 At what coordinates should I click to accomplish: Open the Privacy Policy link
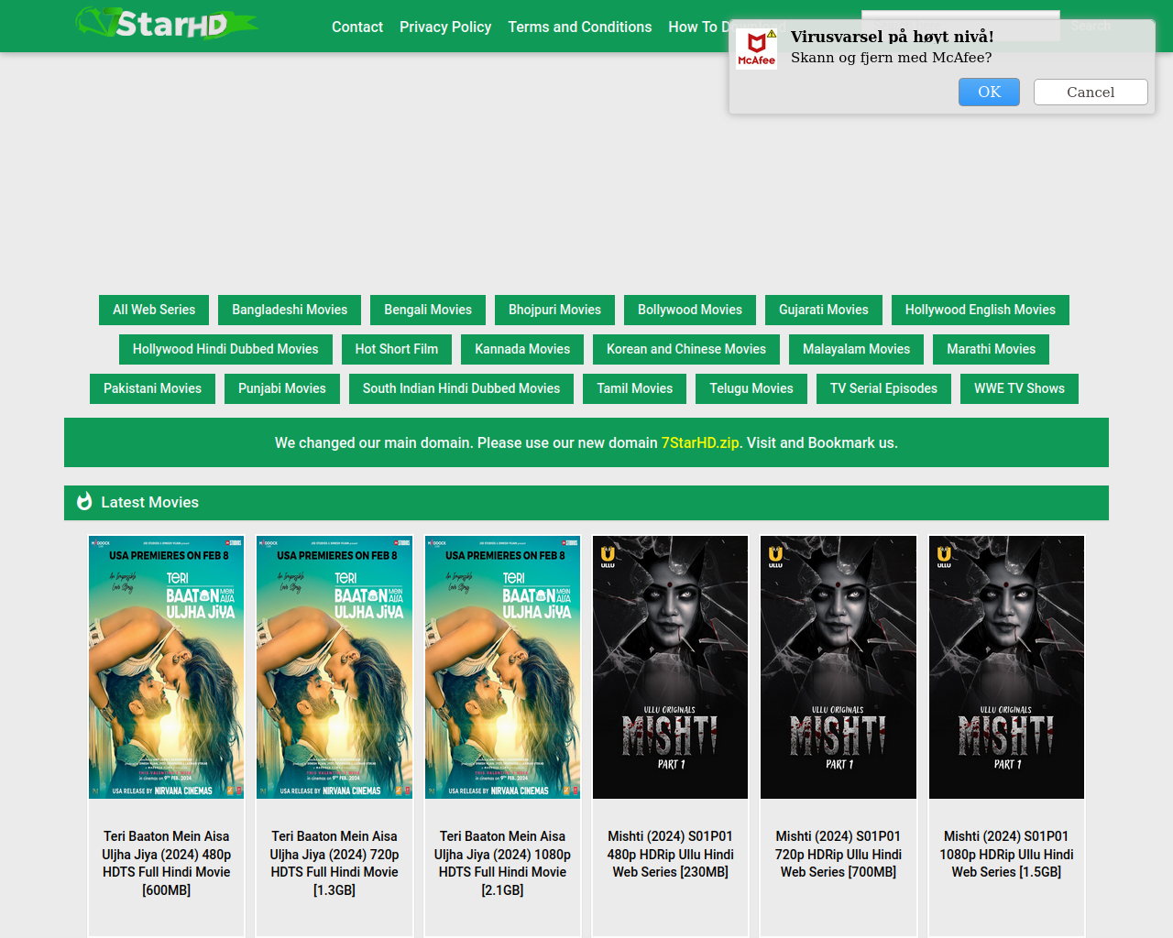coord(445,27)
